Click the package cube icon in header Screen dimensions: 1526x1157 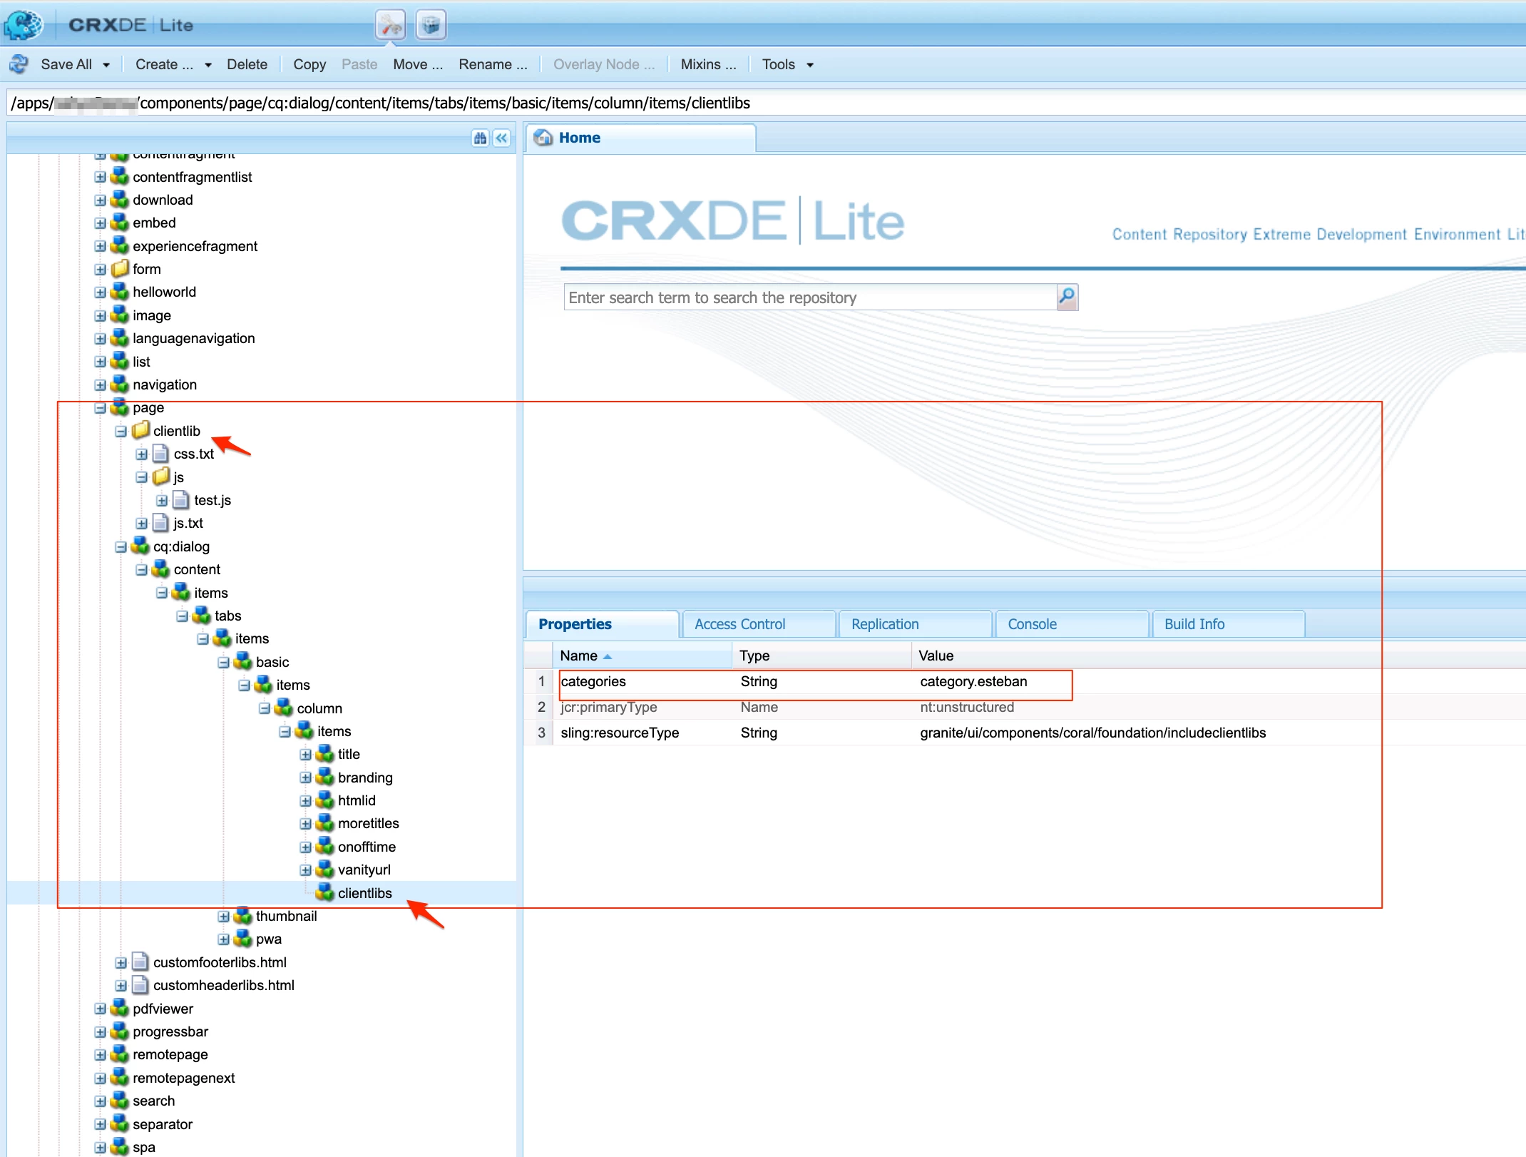coord(431,26)
